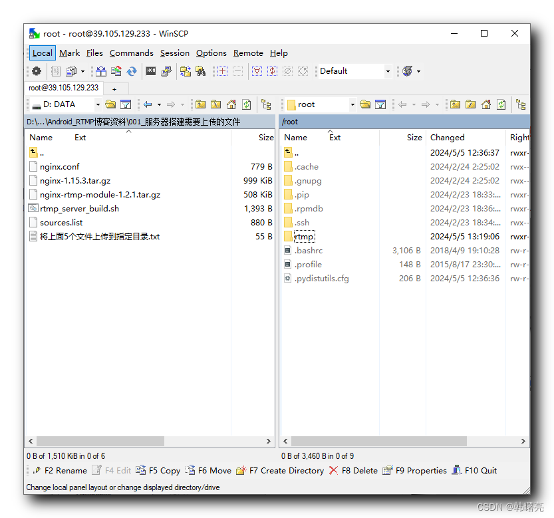Select the rtmp folder in remote panel

point(304,237)
